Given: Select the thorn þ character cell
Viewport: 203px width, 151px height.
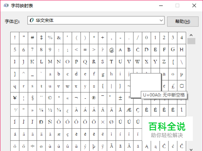Looking at the screenshot, I should 94,146.
